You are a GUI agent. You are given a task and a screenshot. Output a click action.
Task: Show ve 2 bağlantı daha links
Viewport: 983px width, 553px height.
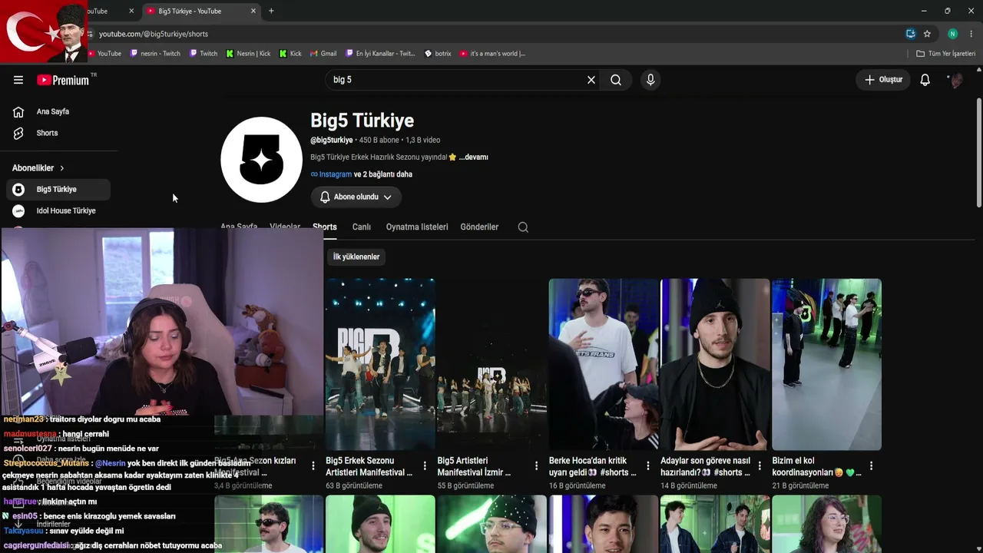click(x=383, y=174)
